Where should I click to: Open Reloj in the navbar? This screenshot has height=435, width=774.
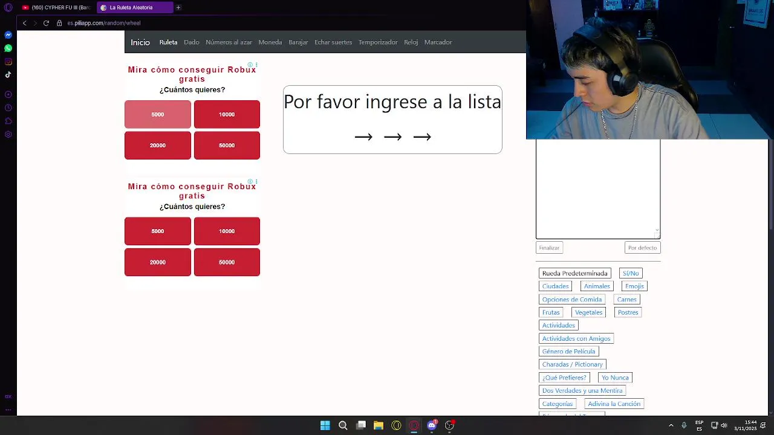point(411,42)
